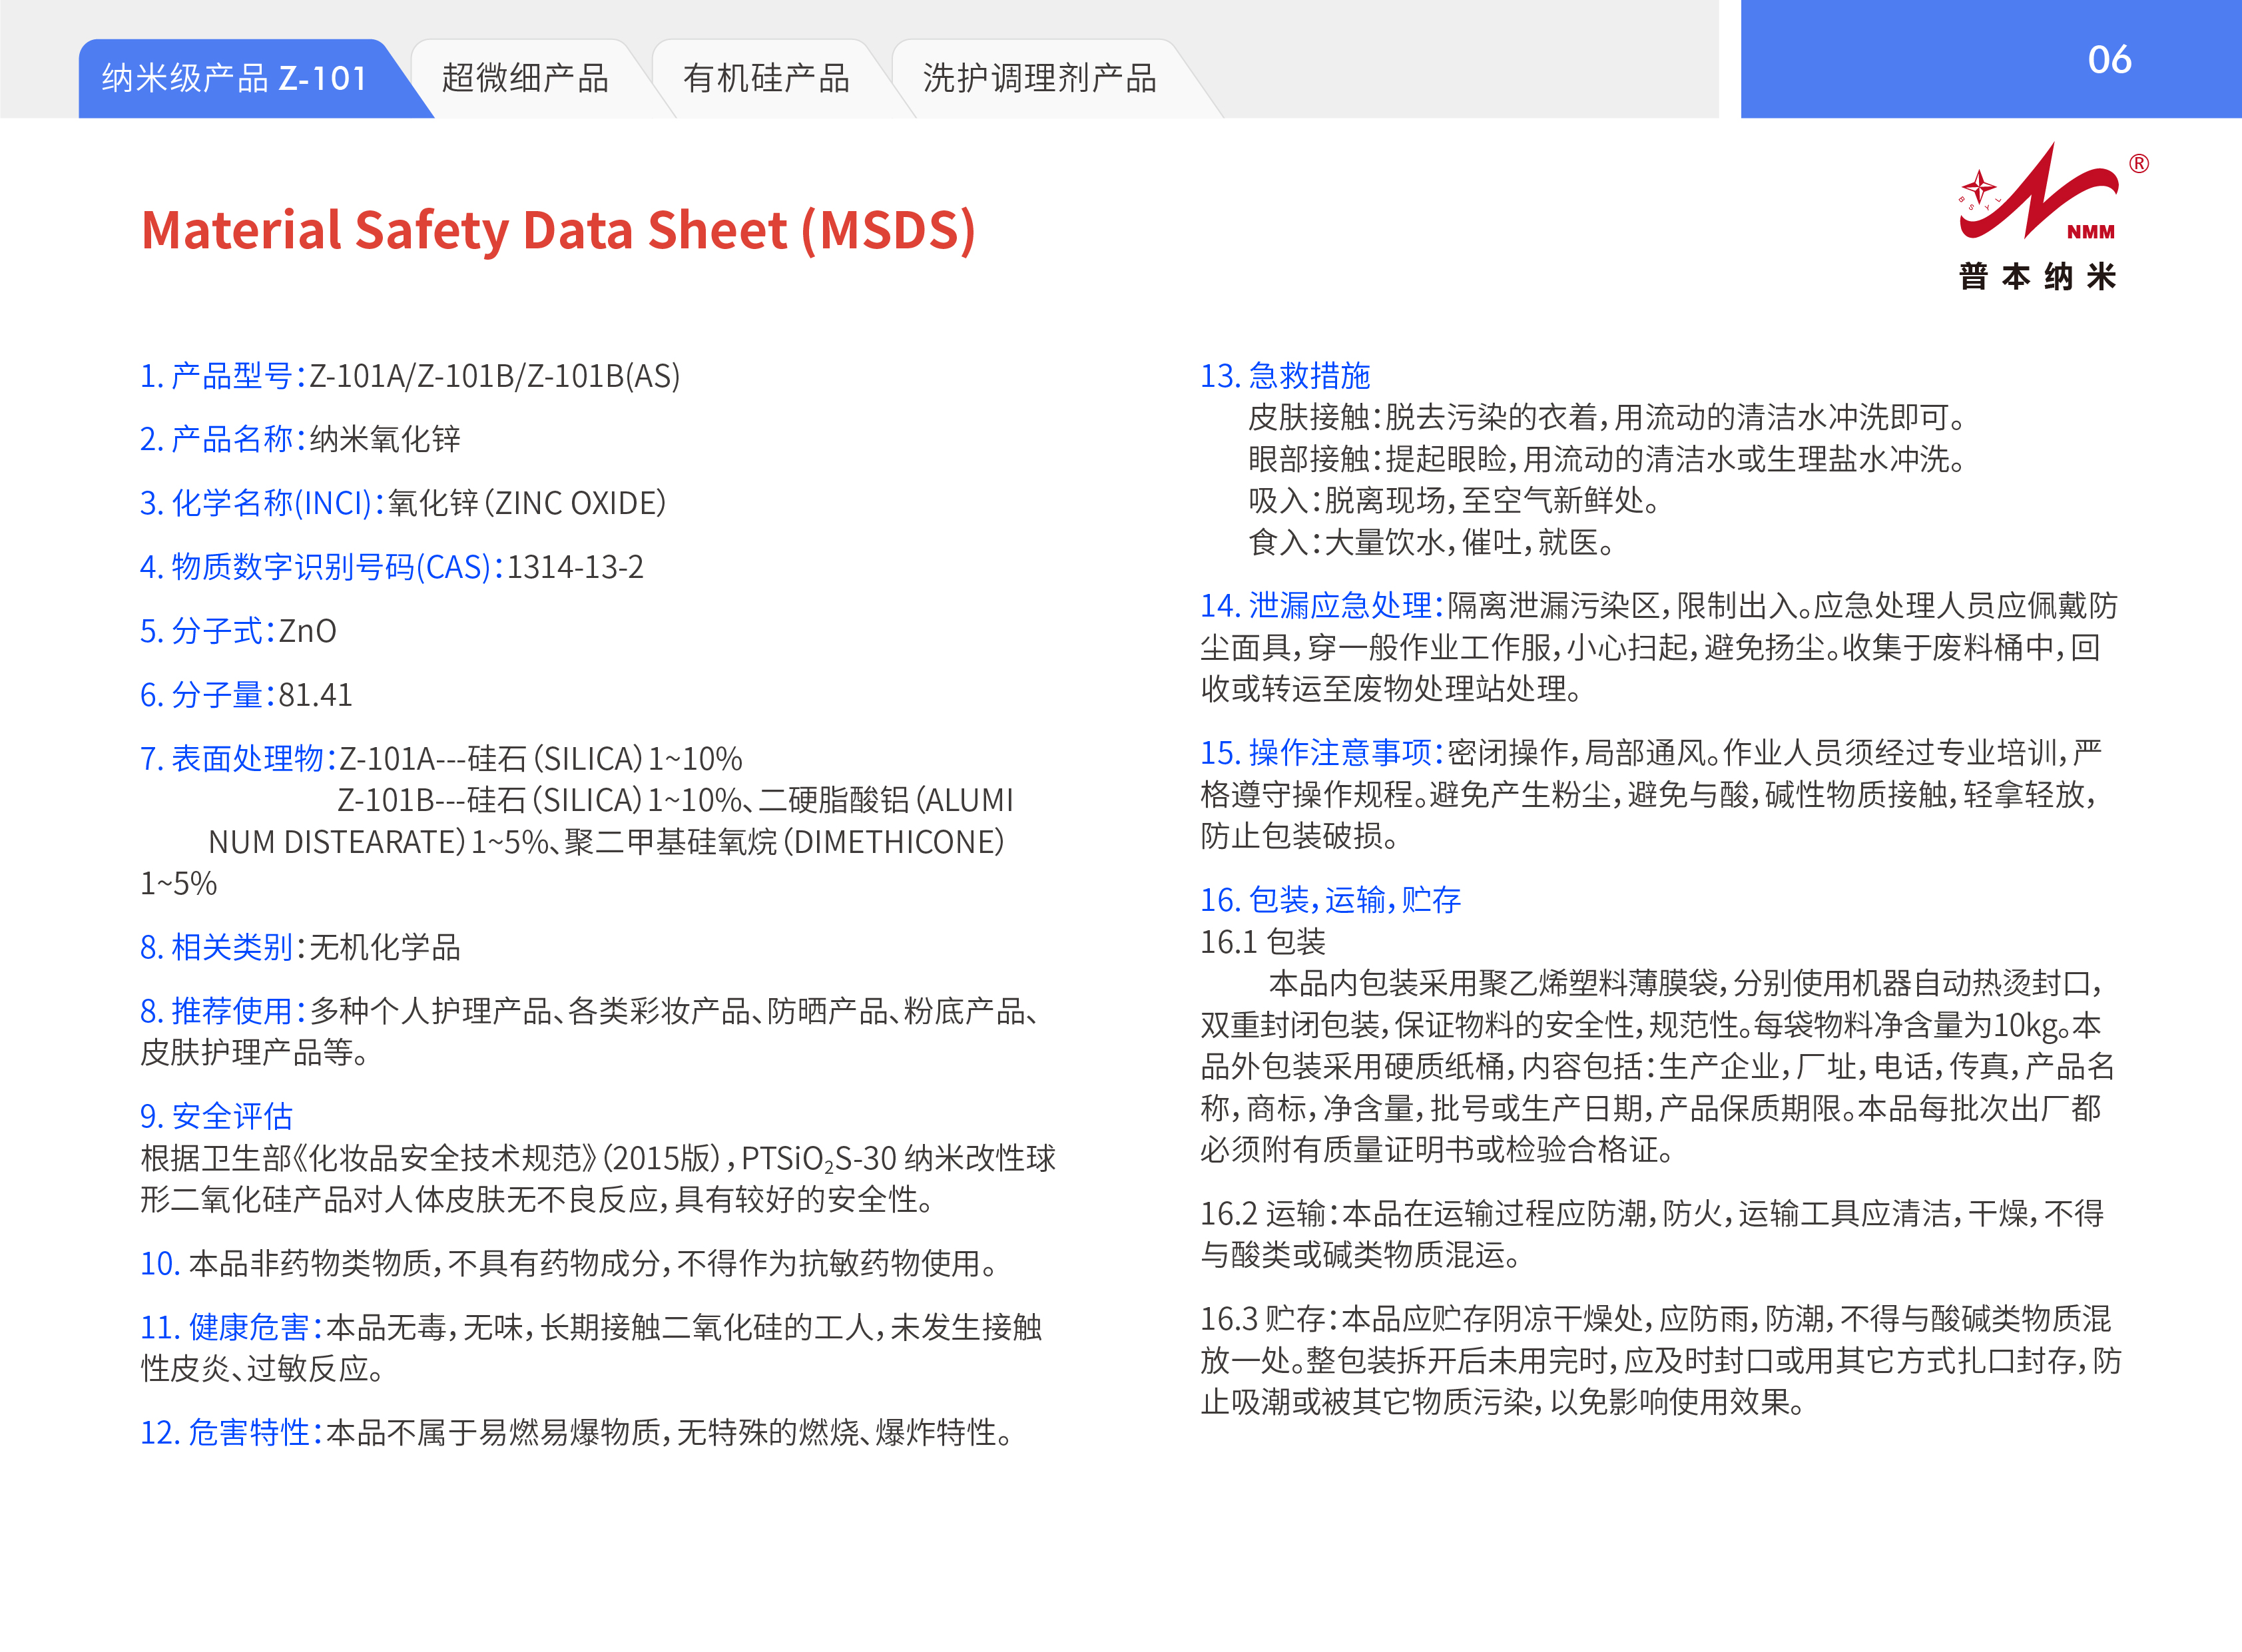Click the 12. 危害特性 label
2242x1652 pixels.
point(230,1432)
